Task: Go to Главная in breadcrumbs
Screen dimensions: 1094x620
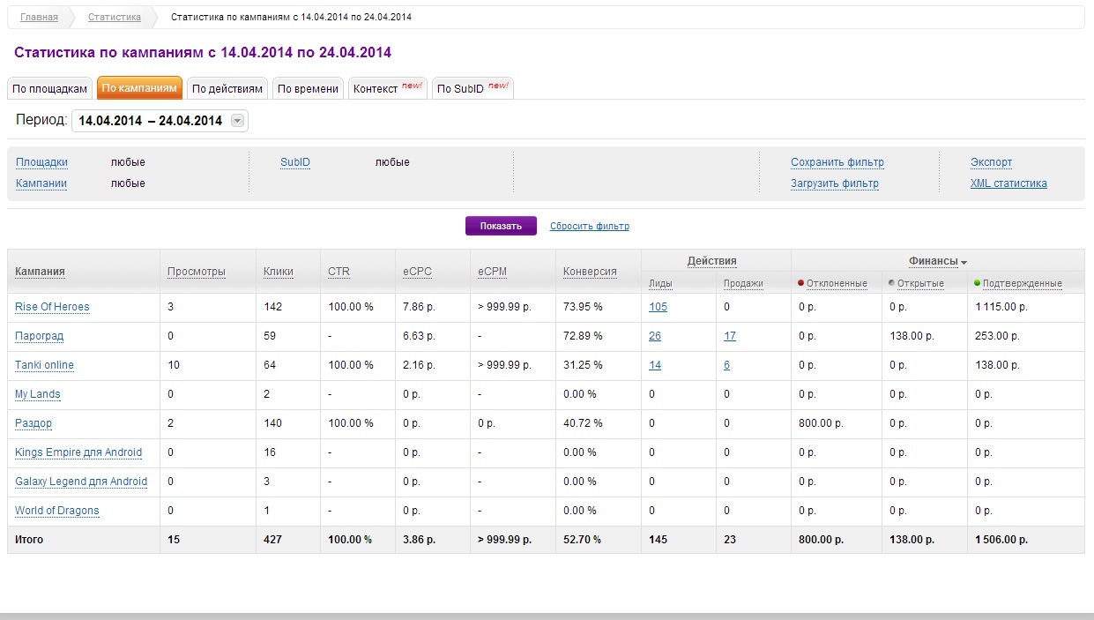Action: [39, 17]
